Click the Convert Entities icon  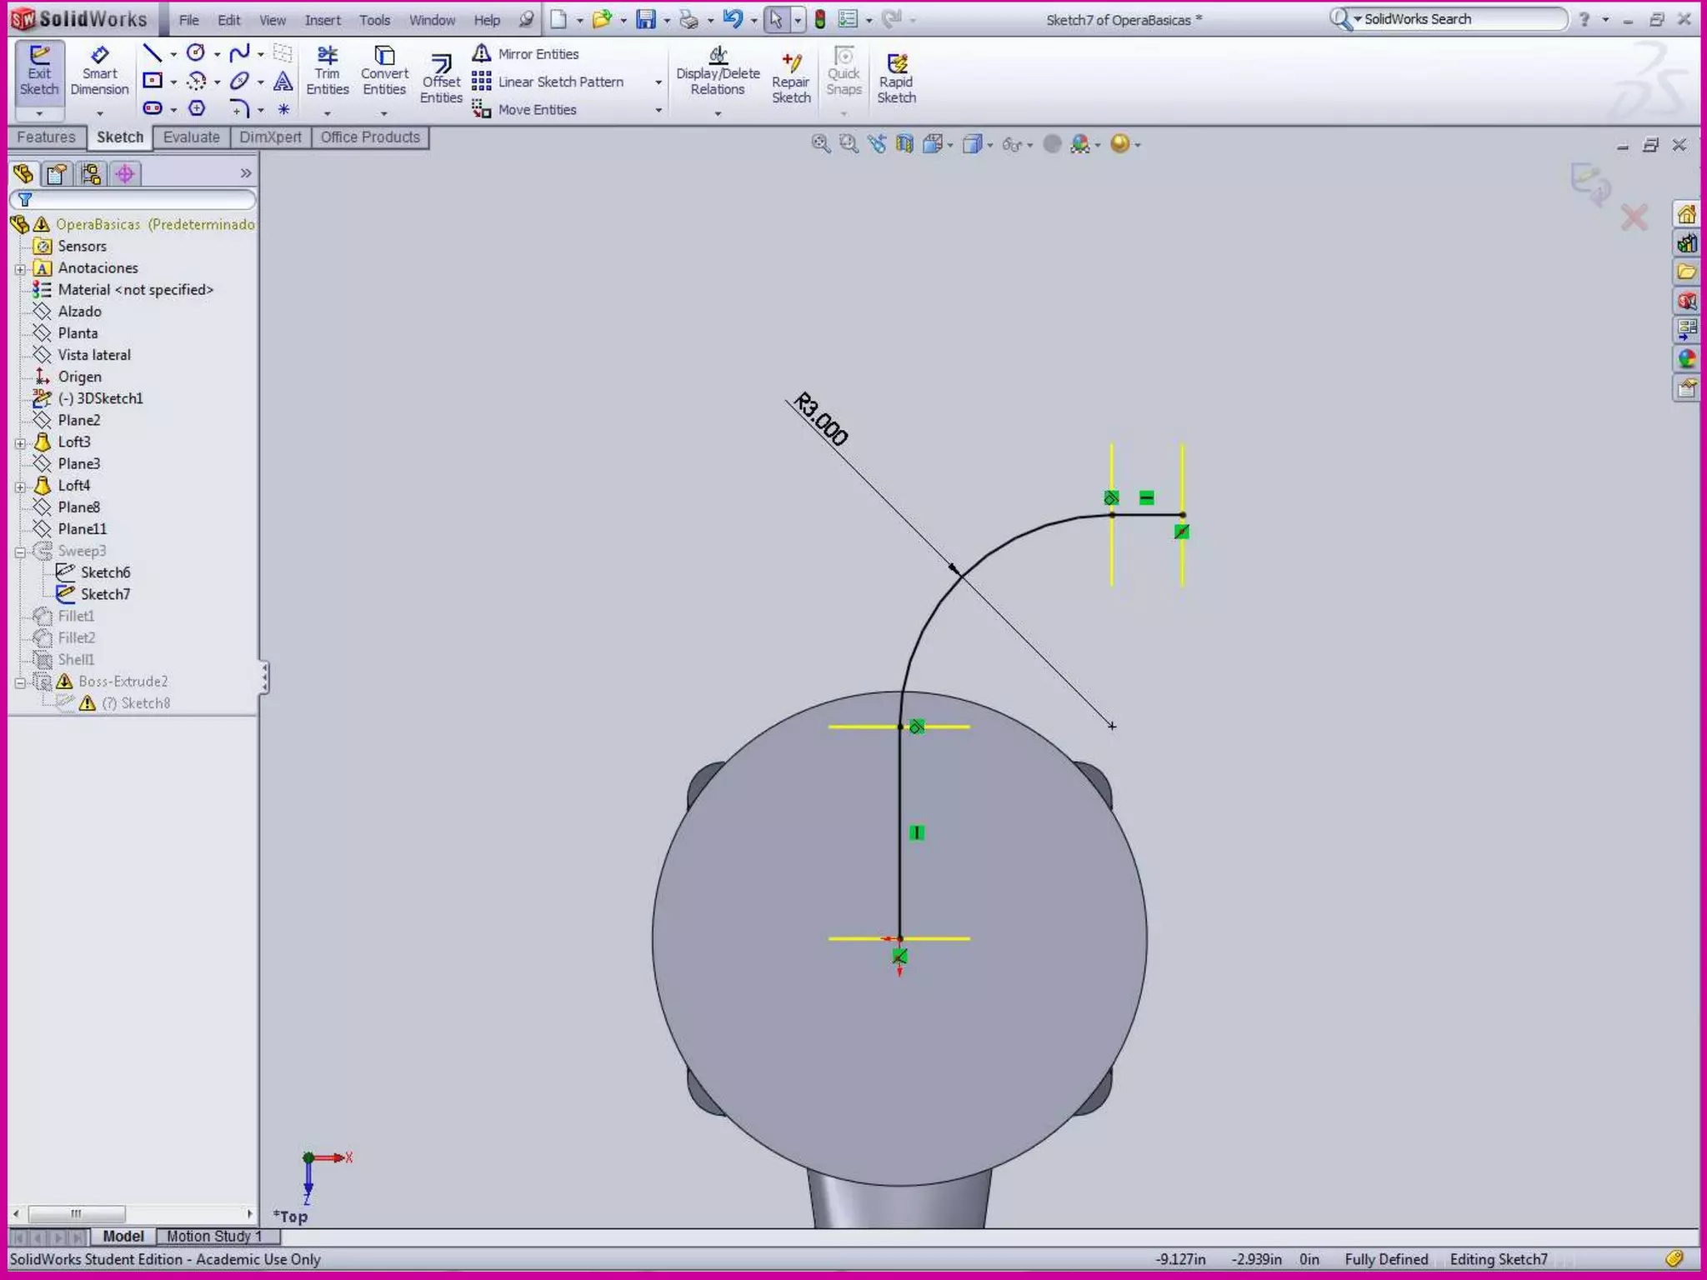click(x=384, y=72)
